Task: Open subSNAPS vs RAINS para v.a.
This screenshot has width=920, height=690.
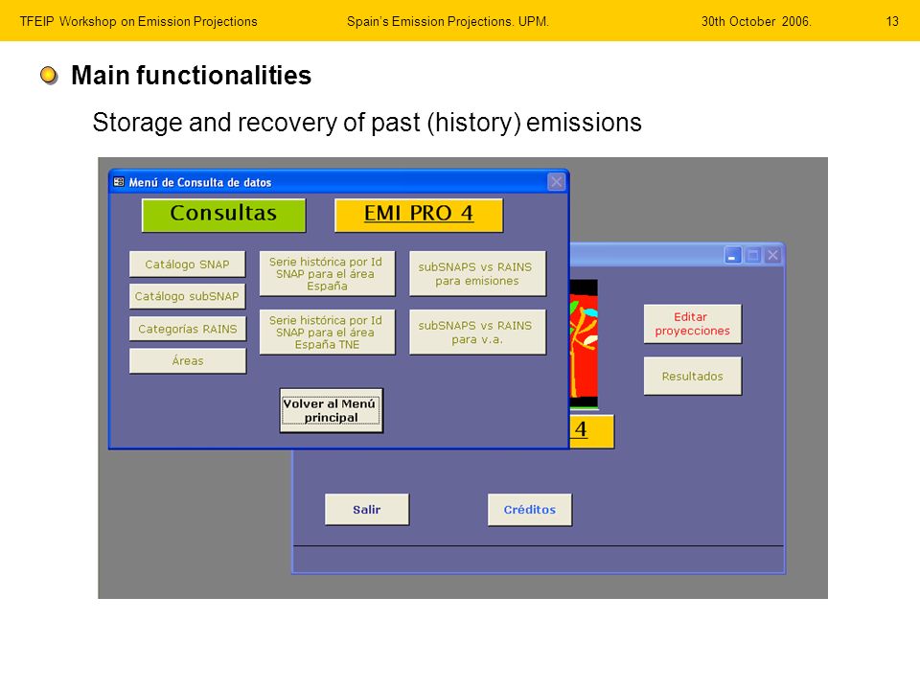Action: click(477, 333)
